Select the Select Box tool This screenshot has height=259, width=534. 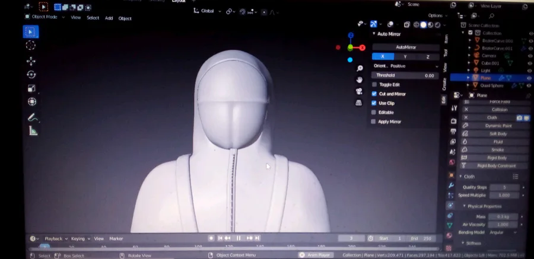point(31,32)
